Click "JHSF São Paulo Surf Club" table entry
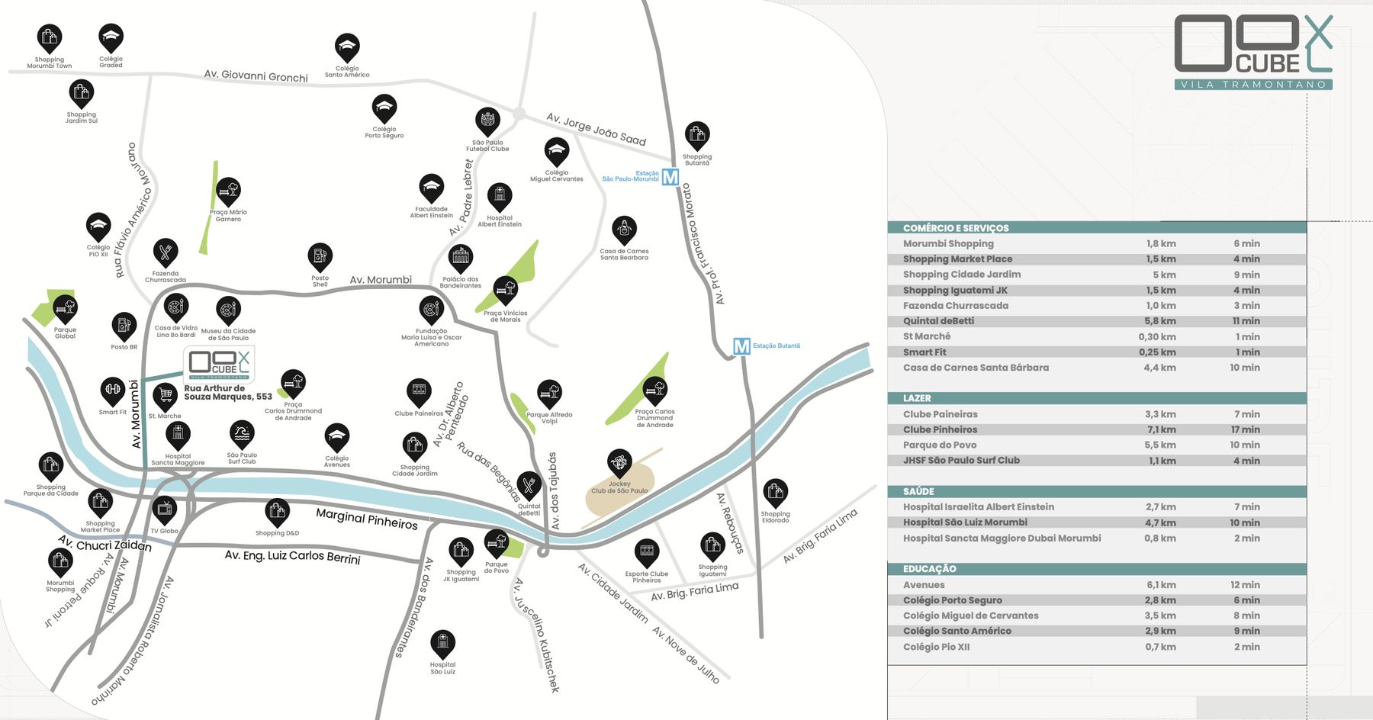Viewport: 1373px width, 720px height. click(961, 461)
